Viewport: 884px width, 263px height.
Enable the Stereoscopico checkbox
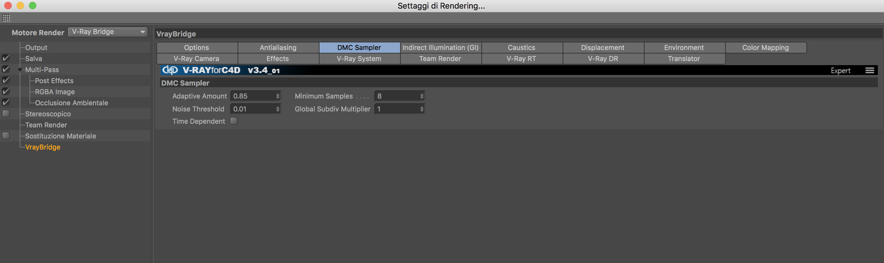pos(6,114)
